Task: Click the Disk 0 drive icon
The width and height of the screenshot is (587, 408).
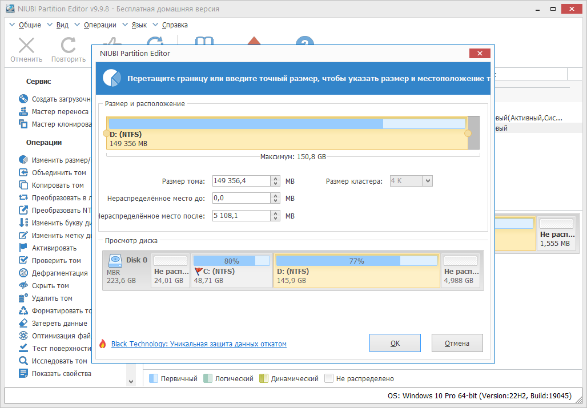Action: click(x=115, y=260)
